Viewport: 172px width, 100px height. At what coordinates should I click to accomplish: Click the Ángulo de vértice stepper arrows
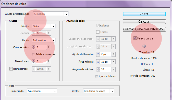[x=98, y=69]
